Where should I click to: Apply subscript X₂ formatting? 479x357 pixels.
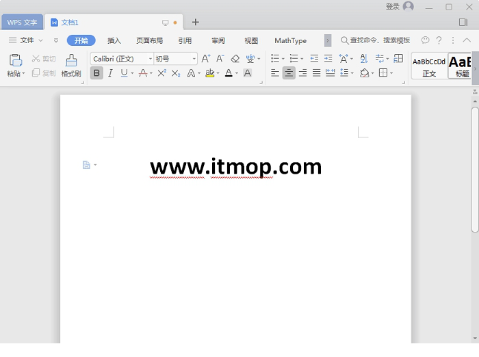click(176, 73)
